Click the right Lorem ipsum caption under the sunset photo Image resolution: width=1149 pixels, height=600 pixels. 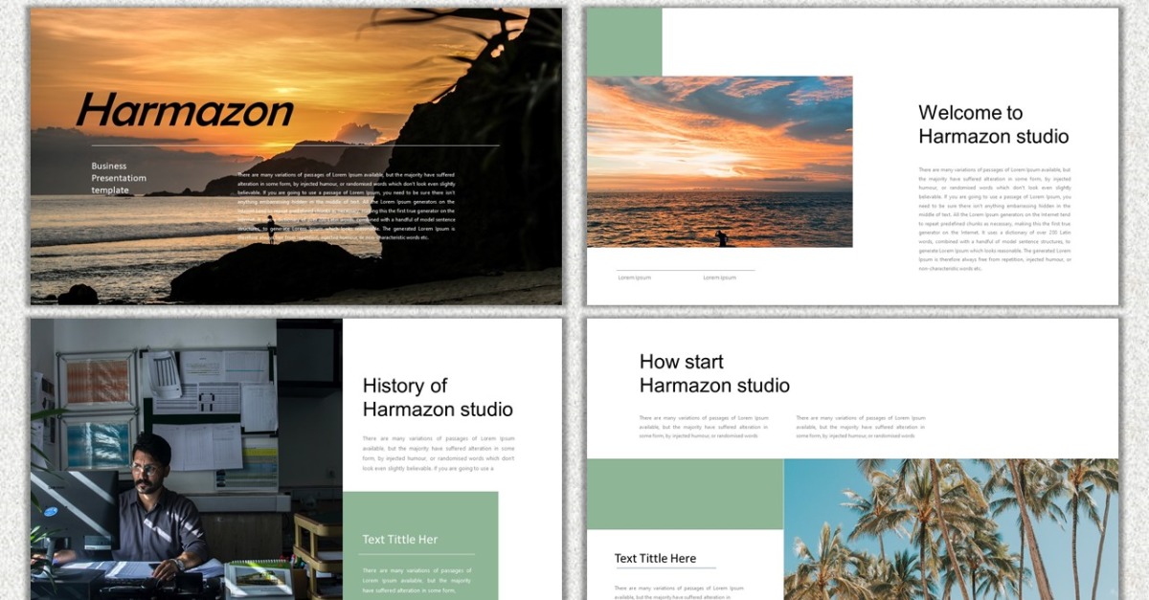pyautogui.click(x=719, y=278)
